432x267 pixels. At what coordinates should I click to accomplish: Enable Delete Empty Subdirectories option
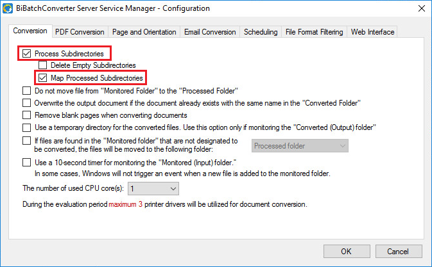tap(42, 65)
